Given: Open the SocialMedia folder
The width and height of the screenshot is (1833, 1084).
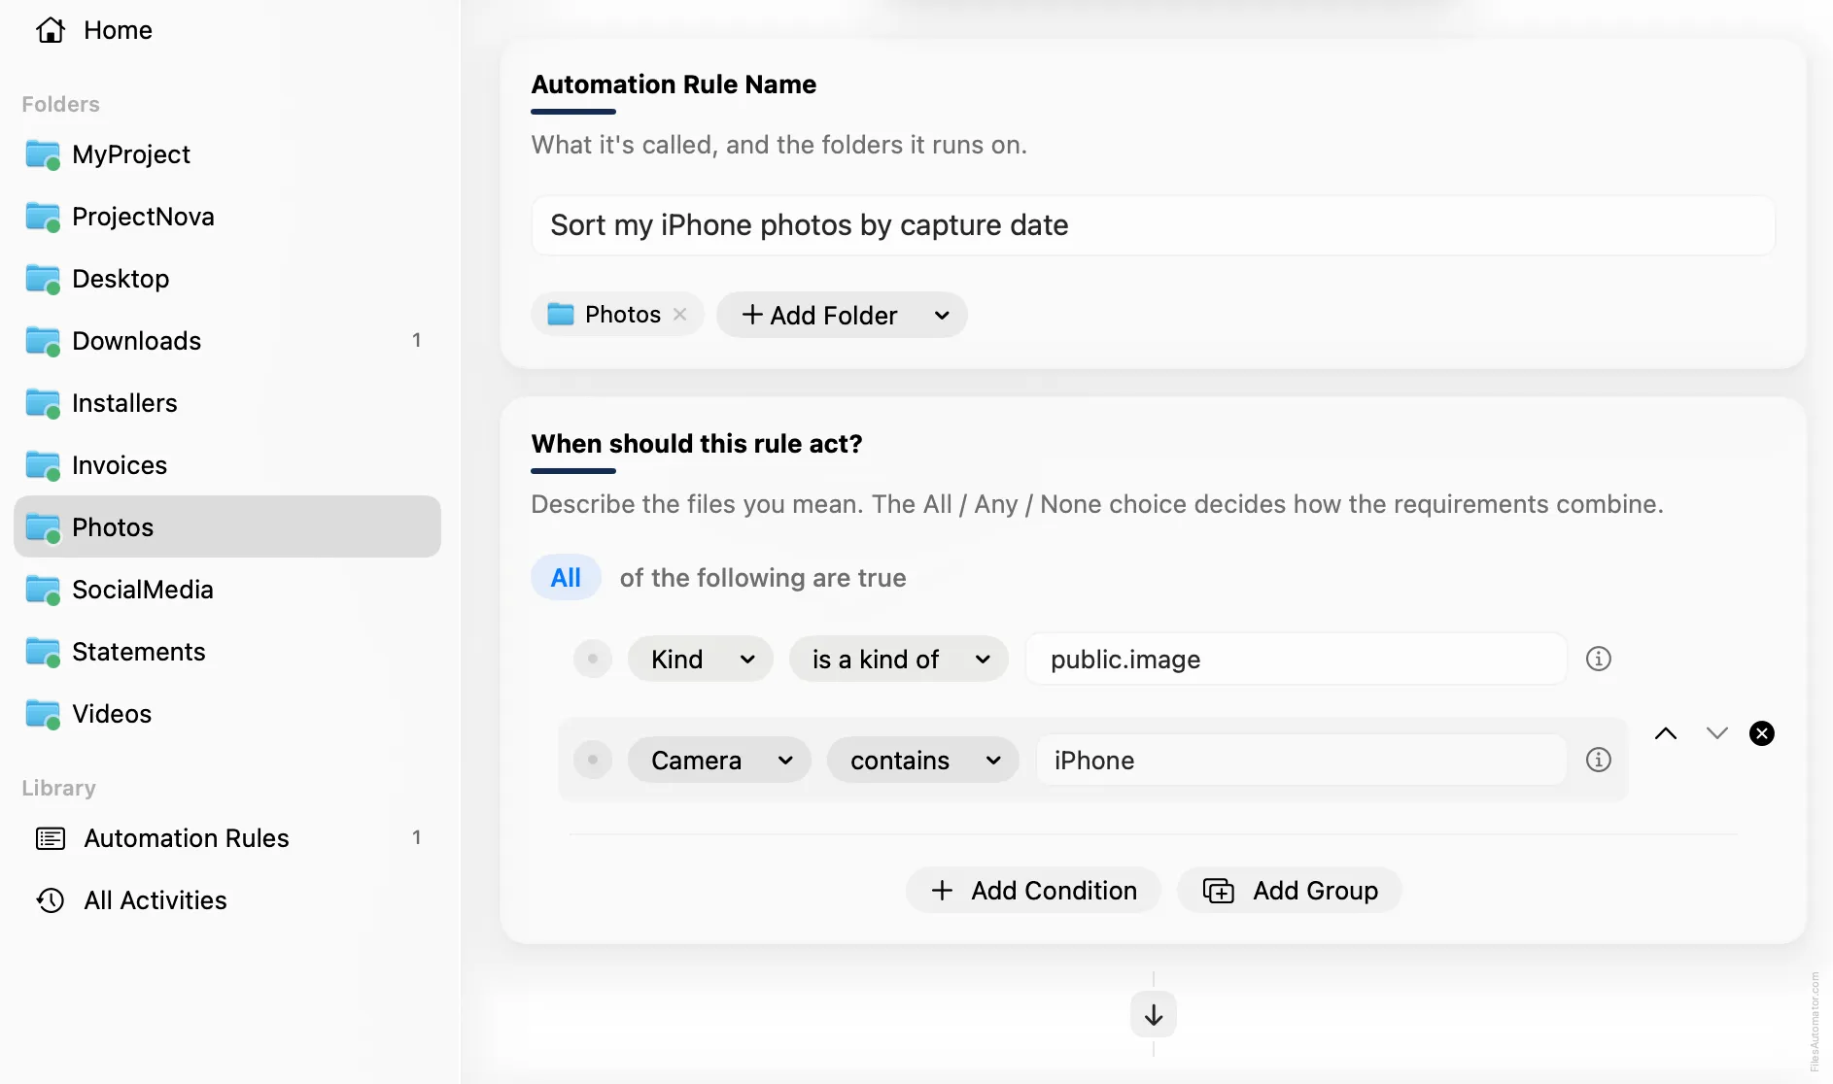Looking at the screenshot, I should click(x=227, y=590).
